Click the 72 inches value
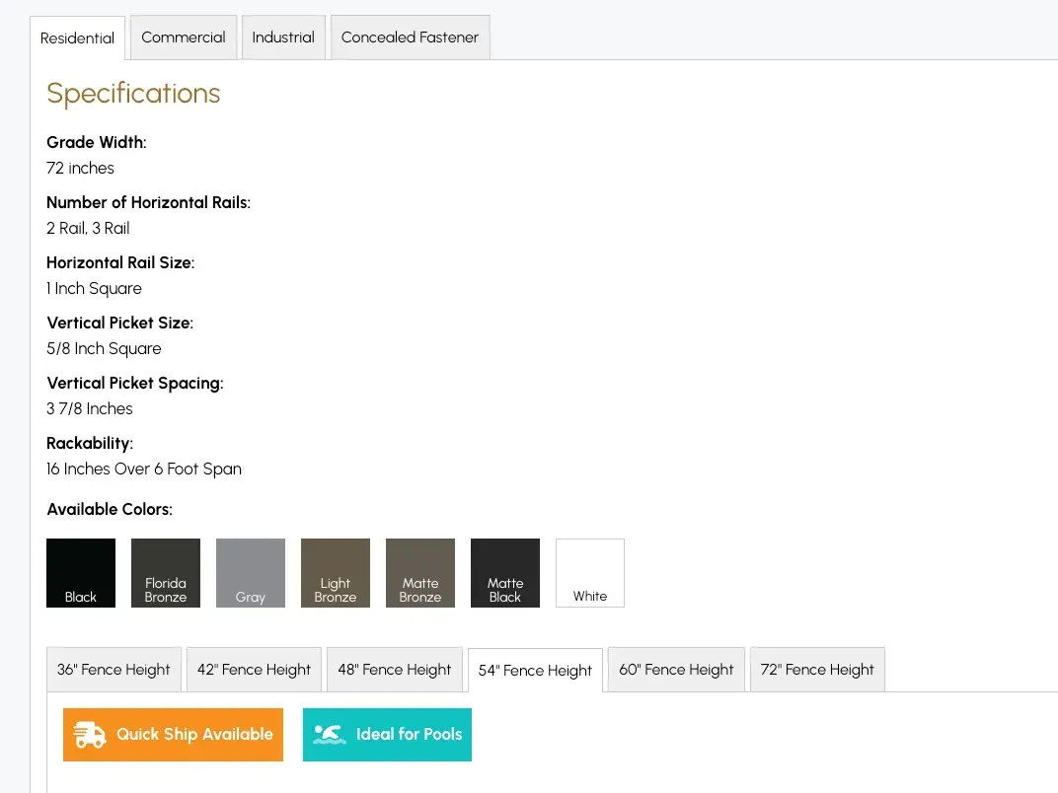The image size is (1058, 793). pos(80,168)
